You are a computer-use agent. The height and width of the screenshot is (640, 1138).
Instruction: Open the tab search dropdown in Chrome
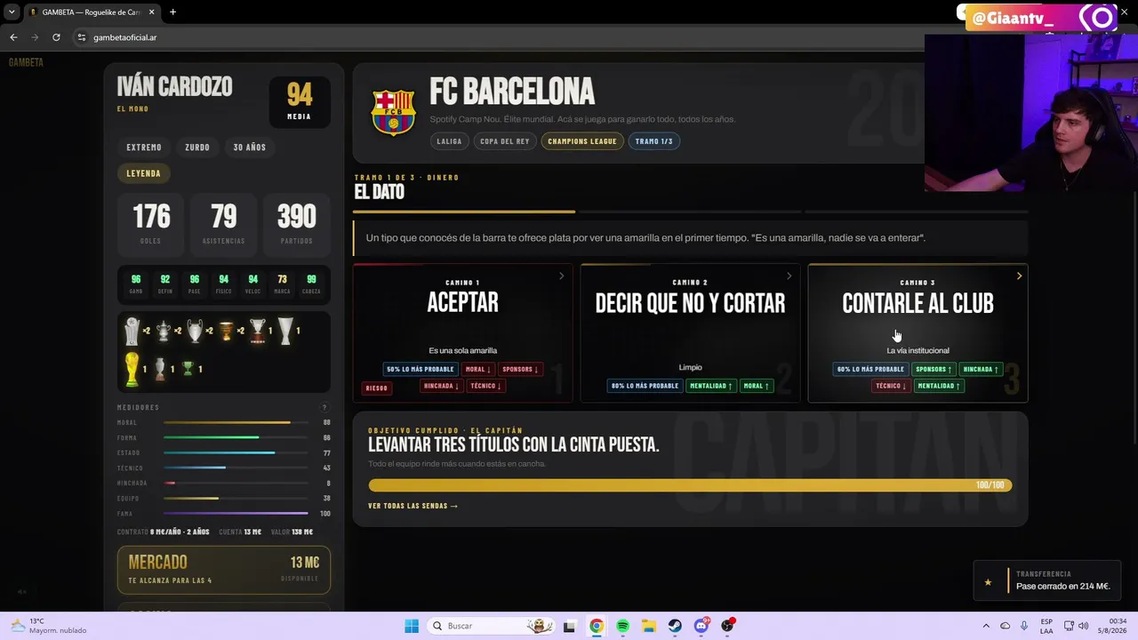12,12
